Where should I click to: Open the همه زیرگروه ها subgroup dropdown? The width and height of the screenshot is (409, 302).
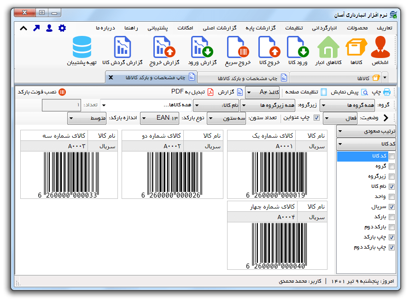click(268, 105)
